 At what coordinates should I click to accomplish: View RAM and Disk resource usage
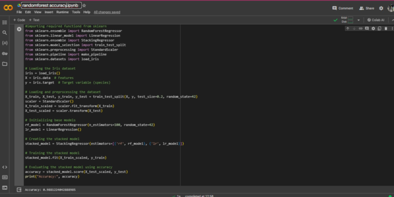(347, 20)
